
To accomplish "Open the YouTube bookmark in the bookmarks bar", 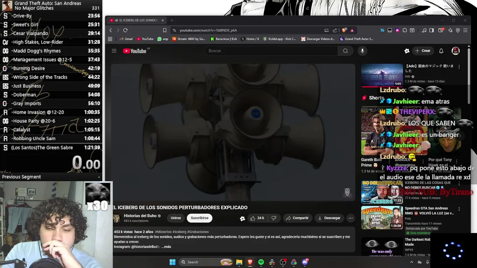I will [x=145, y=39].
